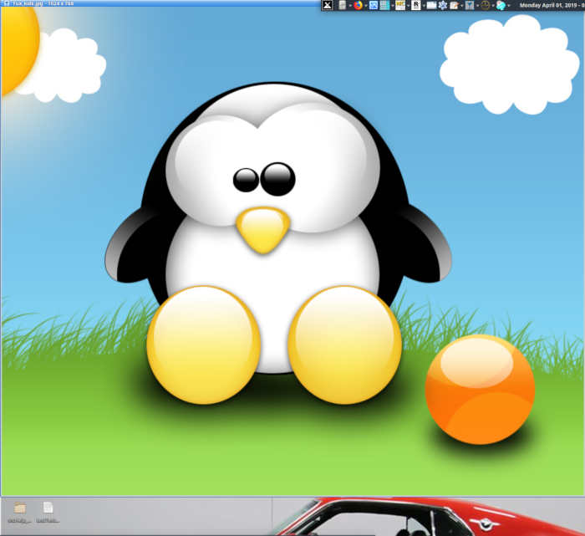This screenshot has height=536, width=585.
Task: Click the teal bird icon in the panel
Action: coord(501,5)
